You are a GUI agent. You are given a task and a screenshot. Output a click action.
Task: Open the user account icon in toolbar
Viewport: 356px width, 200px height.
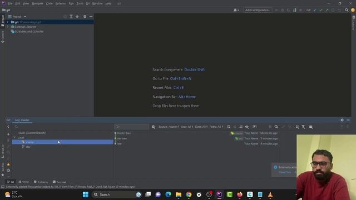tap(236, 10)
